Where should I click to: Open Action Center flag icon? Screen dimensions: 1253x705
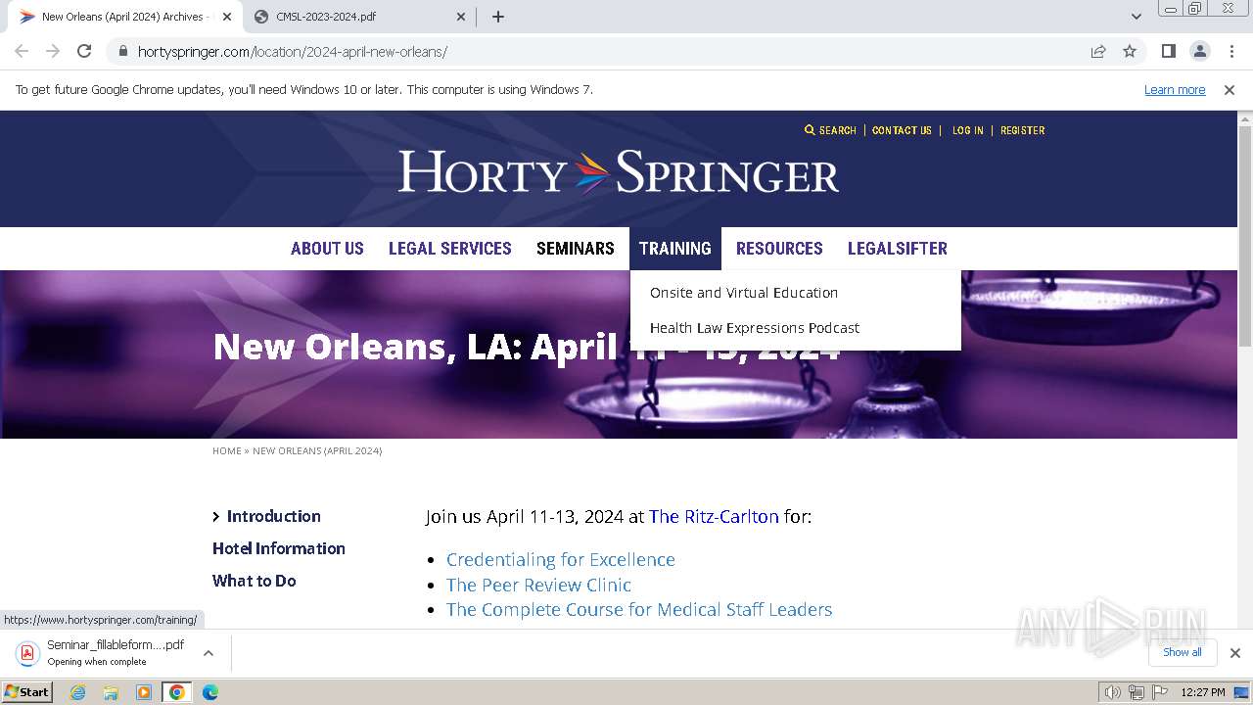click(1159, 692)
